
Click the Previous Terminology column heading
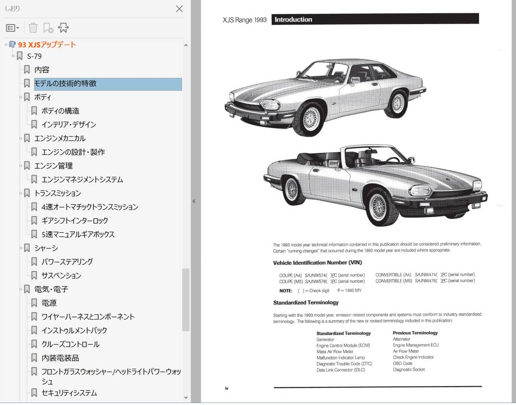click(415, 333)
